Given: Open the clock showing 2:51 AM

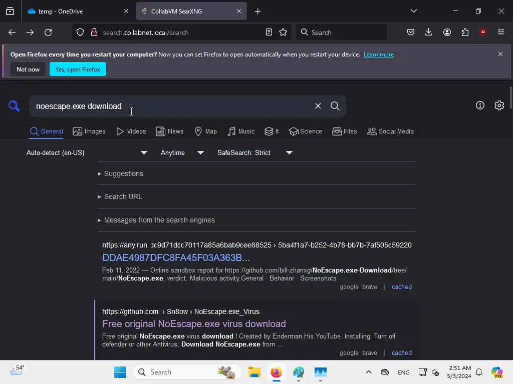Looking at the screenshot, I should point(459,372).
